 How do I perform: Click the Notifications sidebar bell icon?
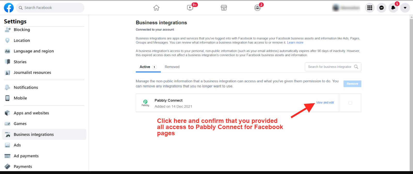(7, 87)
